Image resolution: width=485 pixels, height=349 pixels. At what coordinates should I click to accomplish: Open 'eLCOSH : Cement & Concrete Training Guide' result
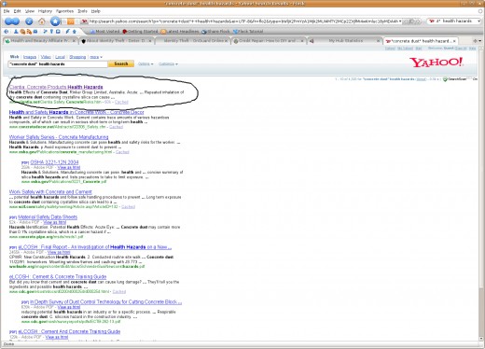click(x=58, y=277)
